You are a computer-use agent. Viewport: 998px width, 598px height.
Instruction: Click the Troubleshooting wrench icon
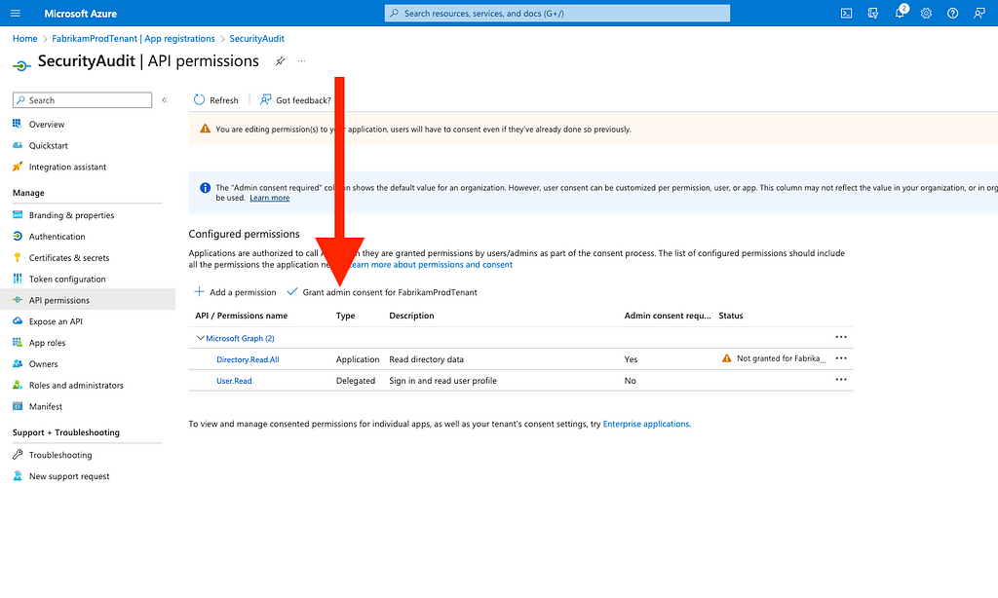click(x=18, y=455)
